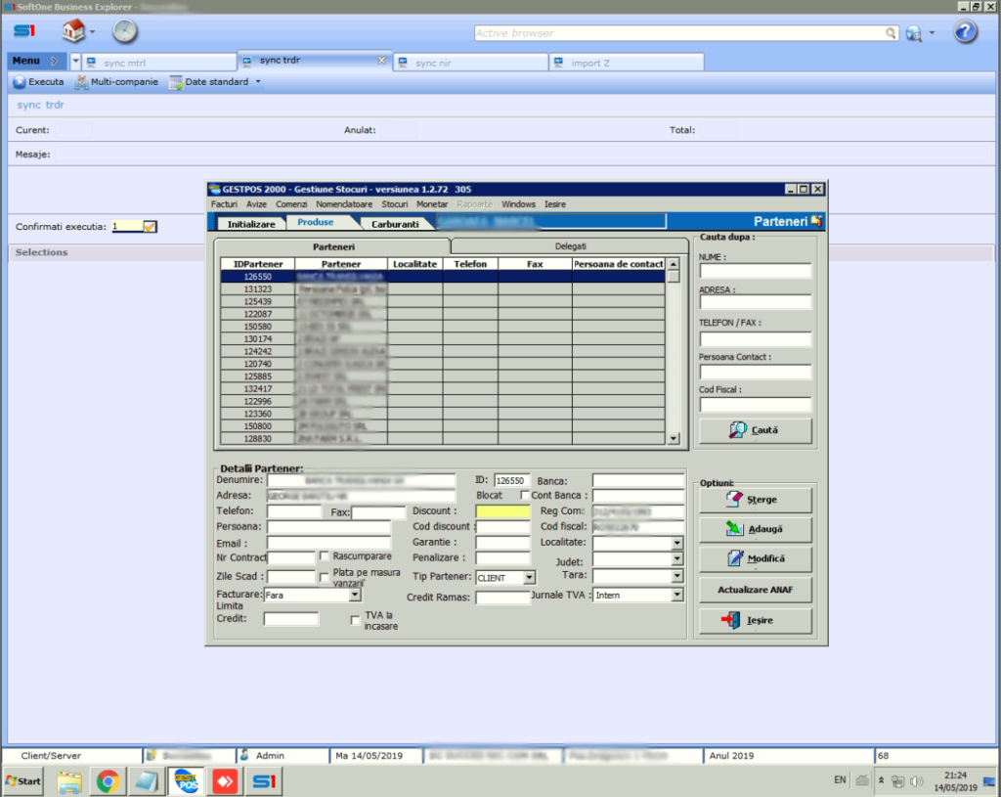Switch to the sync nir tab
1001x797 pixels.
470,63
